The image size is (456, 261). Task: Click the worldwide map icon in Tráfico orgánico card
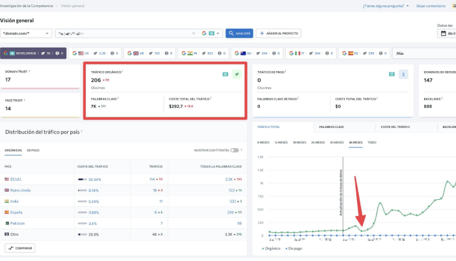tap(225, 74)
